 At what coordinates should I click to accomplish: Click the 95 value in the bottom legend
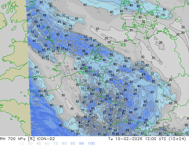(73, 144)
